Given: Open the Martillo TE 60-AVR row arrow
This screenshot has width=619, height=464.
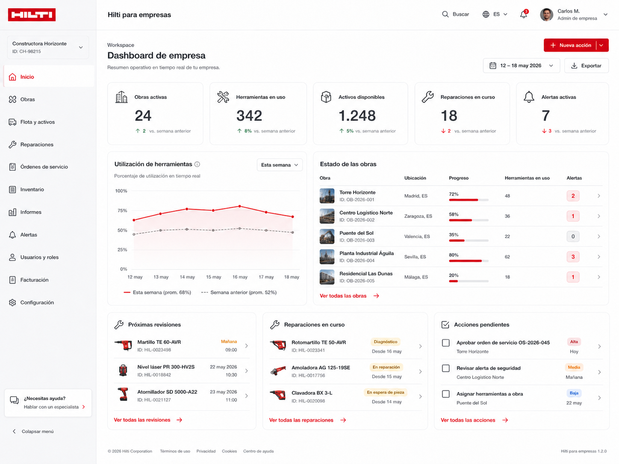Looking at the screenshot, I should pos(247,346).
